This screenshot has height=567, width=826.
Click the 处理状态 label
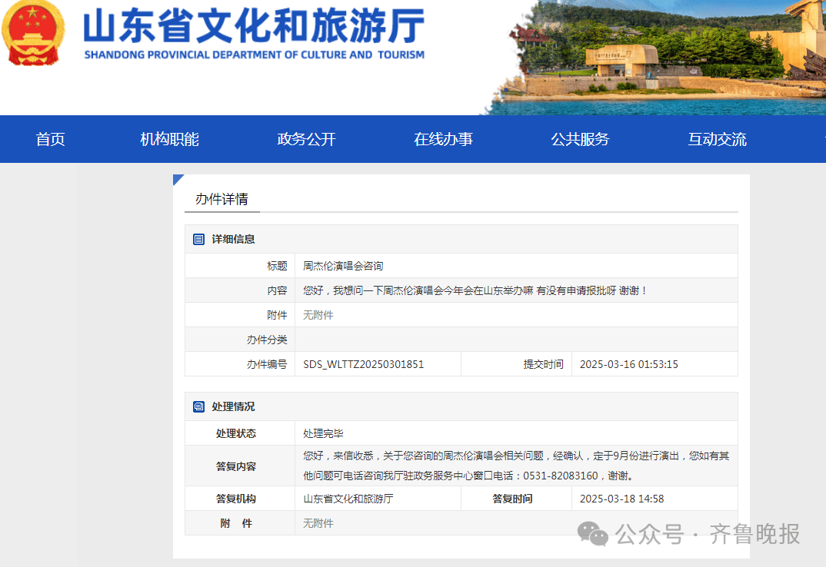(x=236, y=433)
